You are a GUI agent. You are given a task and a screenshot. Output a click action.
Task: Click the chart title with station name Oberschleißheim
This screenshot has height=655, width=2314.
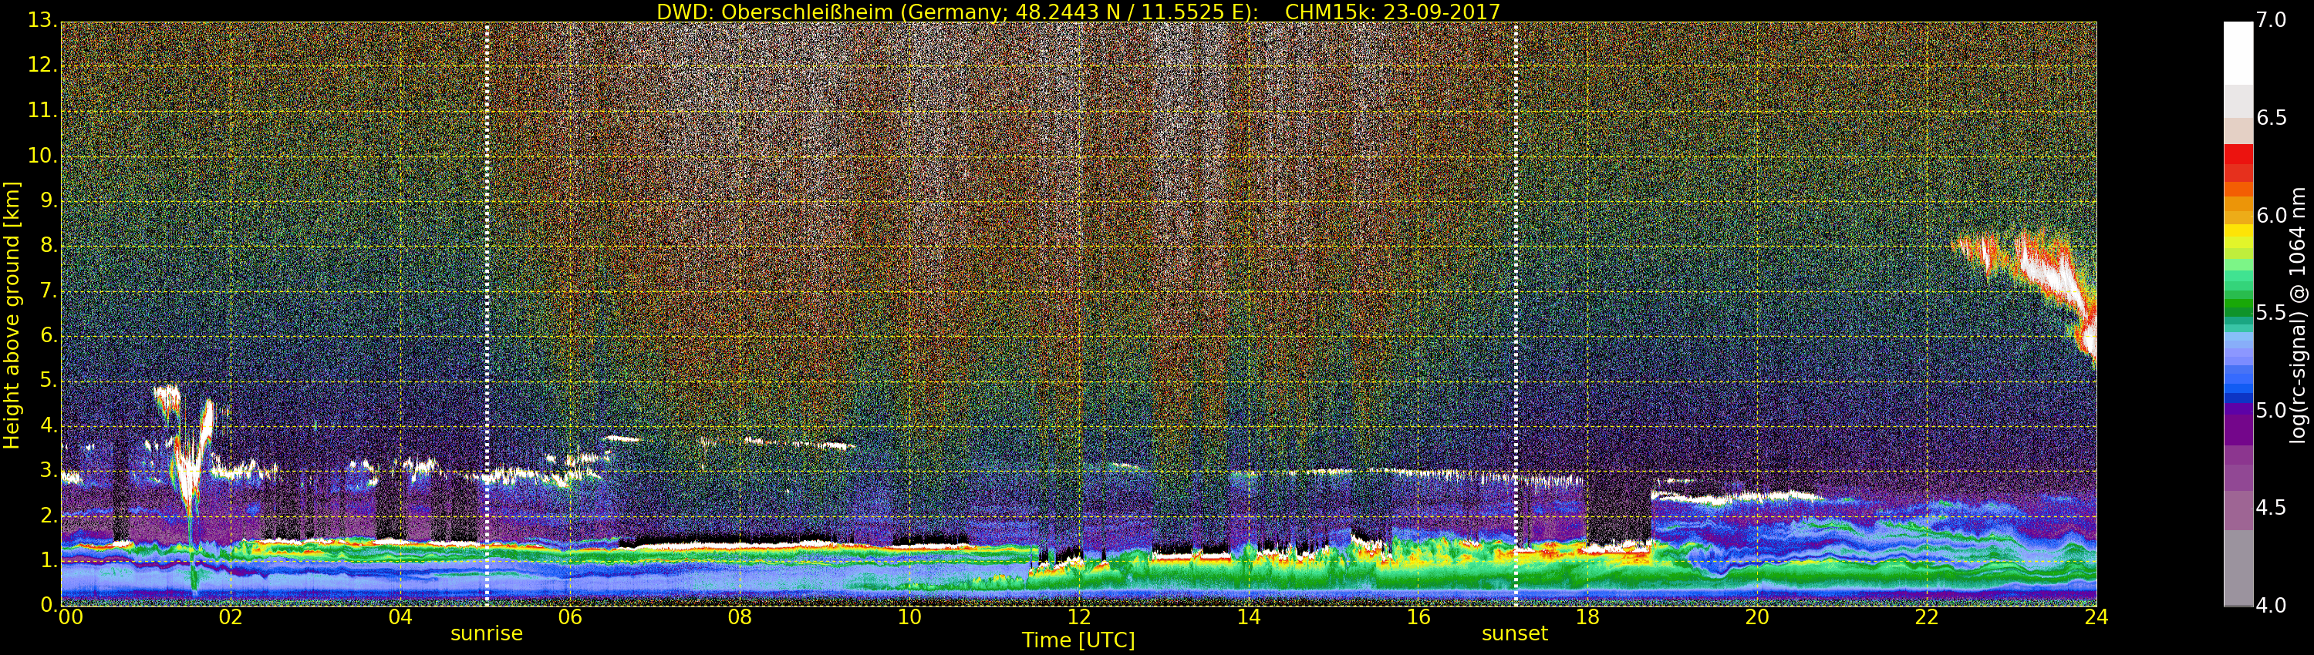click(1078, 12)
